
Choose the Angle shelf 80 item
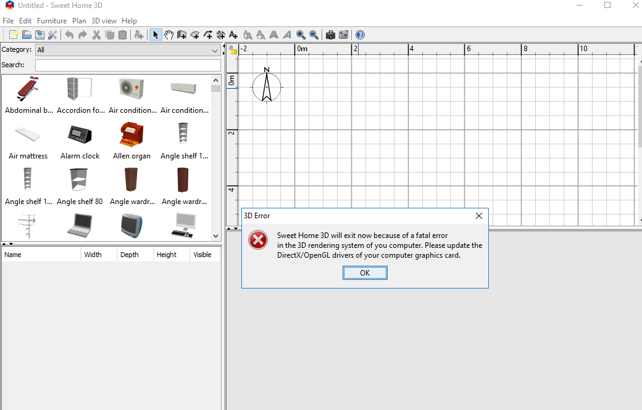click(80, 187)
